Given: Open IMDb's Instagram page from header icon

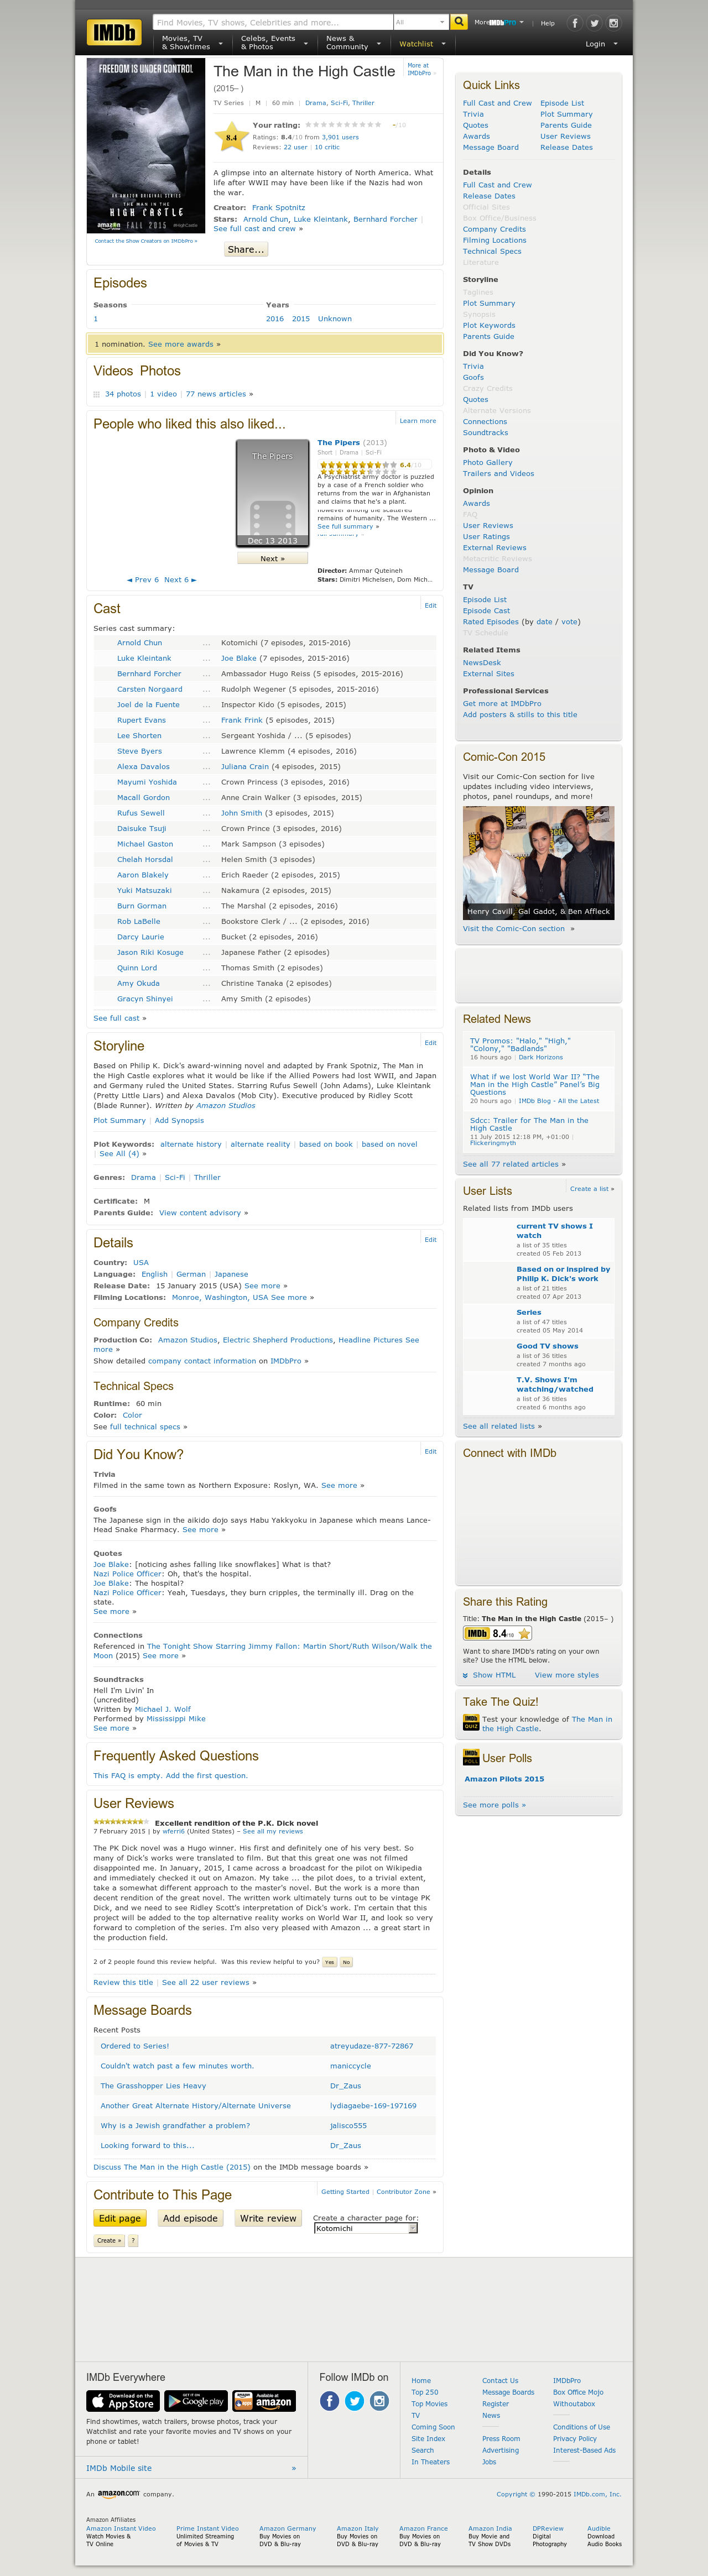Looking at the screenshot, I should pos(613,23).
